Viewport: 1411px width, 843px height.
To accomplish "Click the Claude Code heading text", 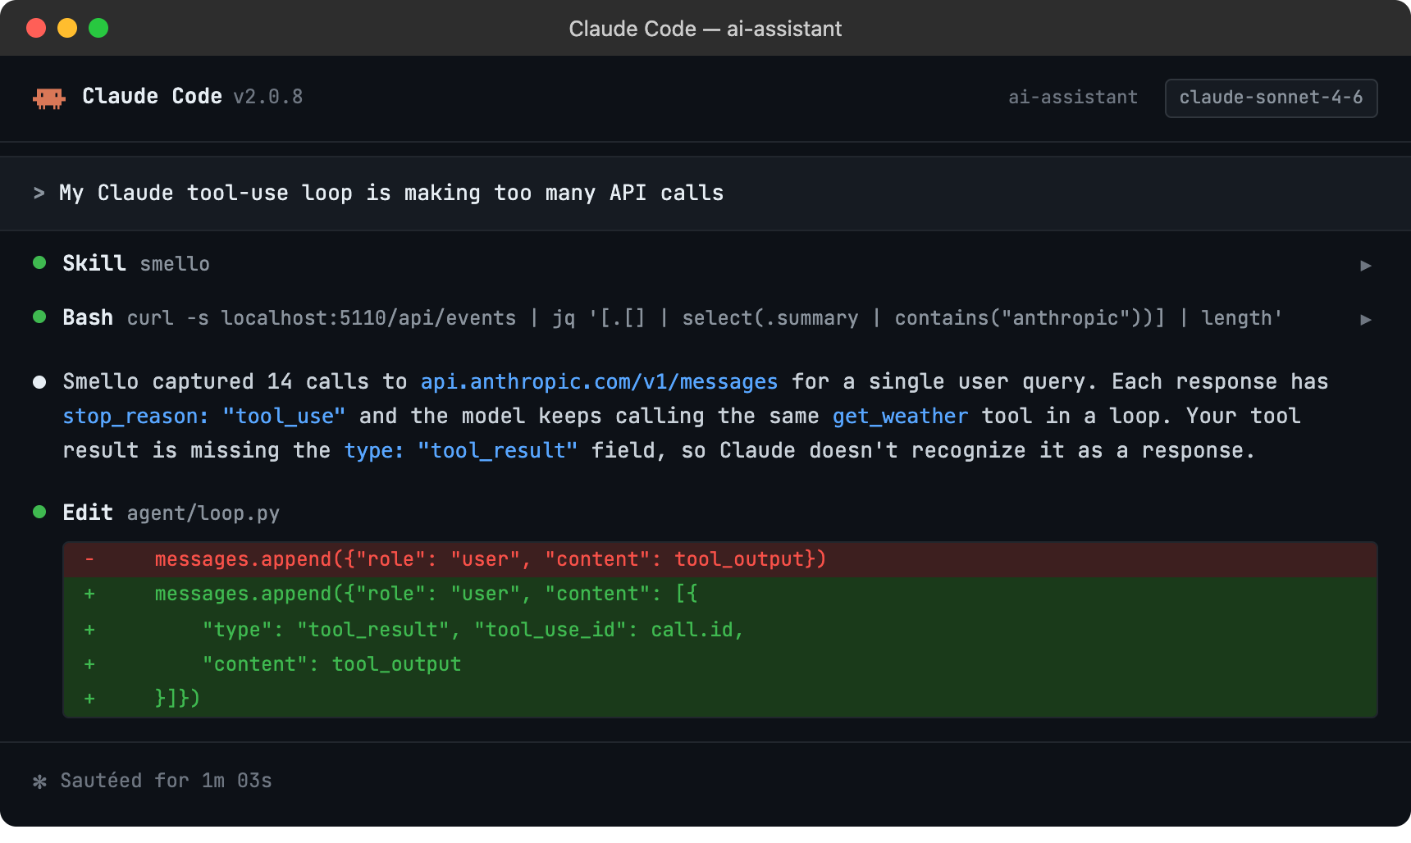I will coord(152,96).
